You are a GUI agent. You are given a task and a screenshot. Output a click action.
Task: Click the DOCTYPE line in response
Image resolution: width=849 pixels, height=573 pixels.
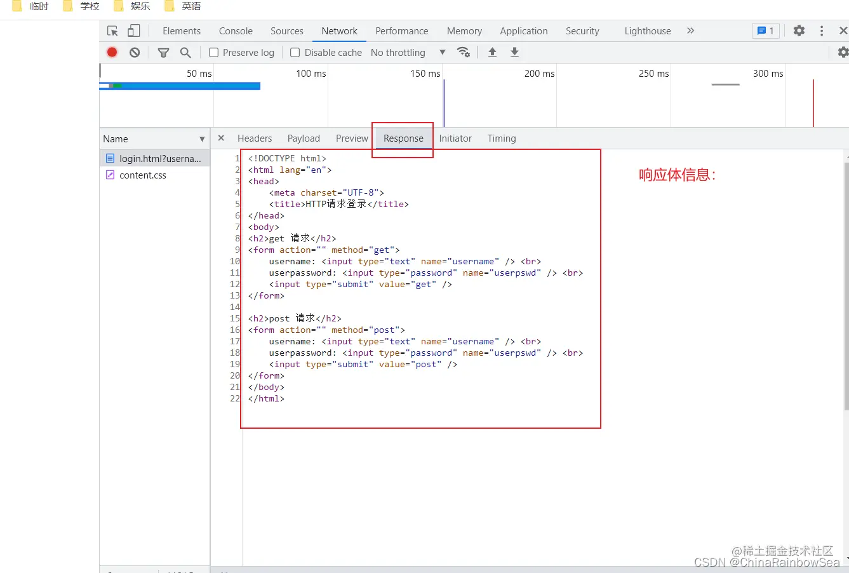pos(287,158)
